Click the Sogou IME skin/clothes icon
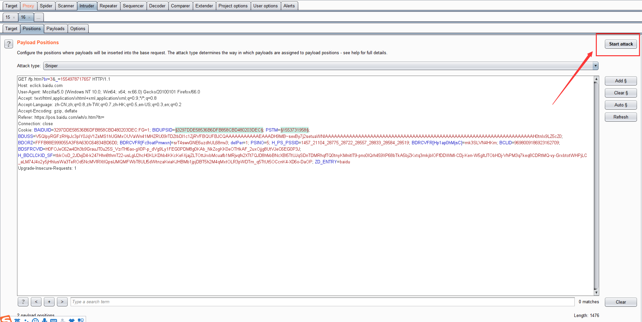 click(x=72, y=320)
